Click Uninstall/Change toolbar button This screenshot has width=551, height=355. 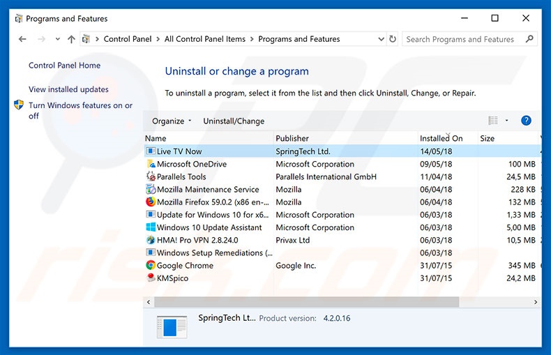click(x=234, y=121)
